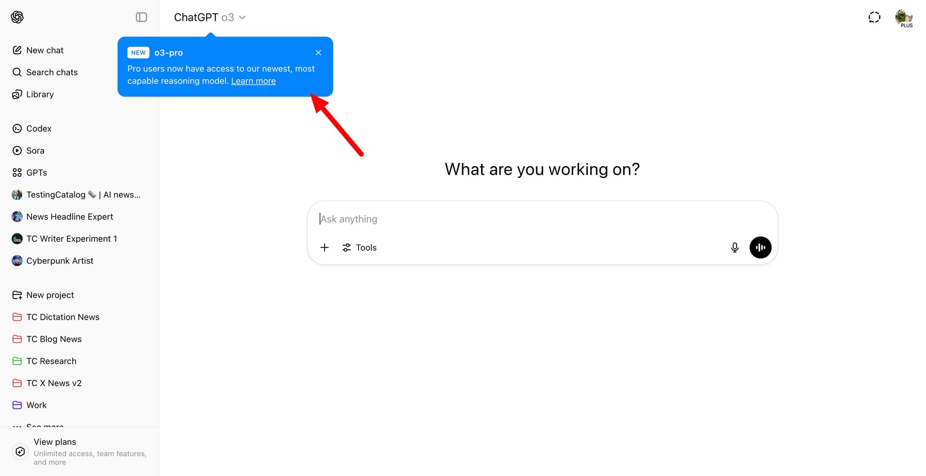The height and width of the screenshot is (476, 926).
Task: Click the Tools sliders icon
Action: (x=346, y=247)
